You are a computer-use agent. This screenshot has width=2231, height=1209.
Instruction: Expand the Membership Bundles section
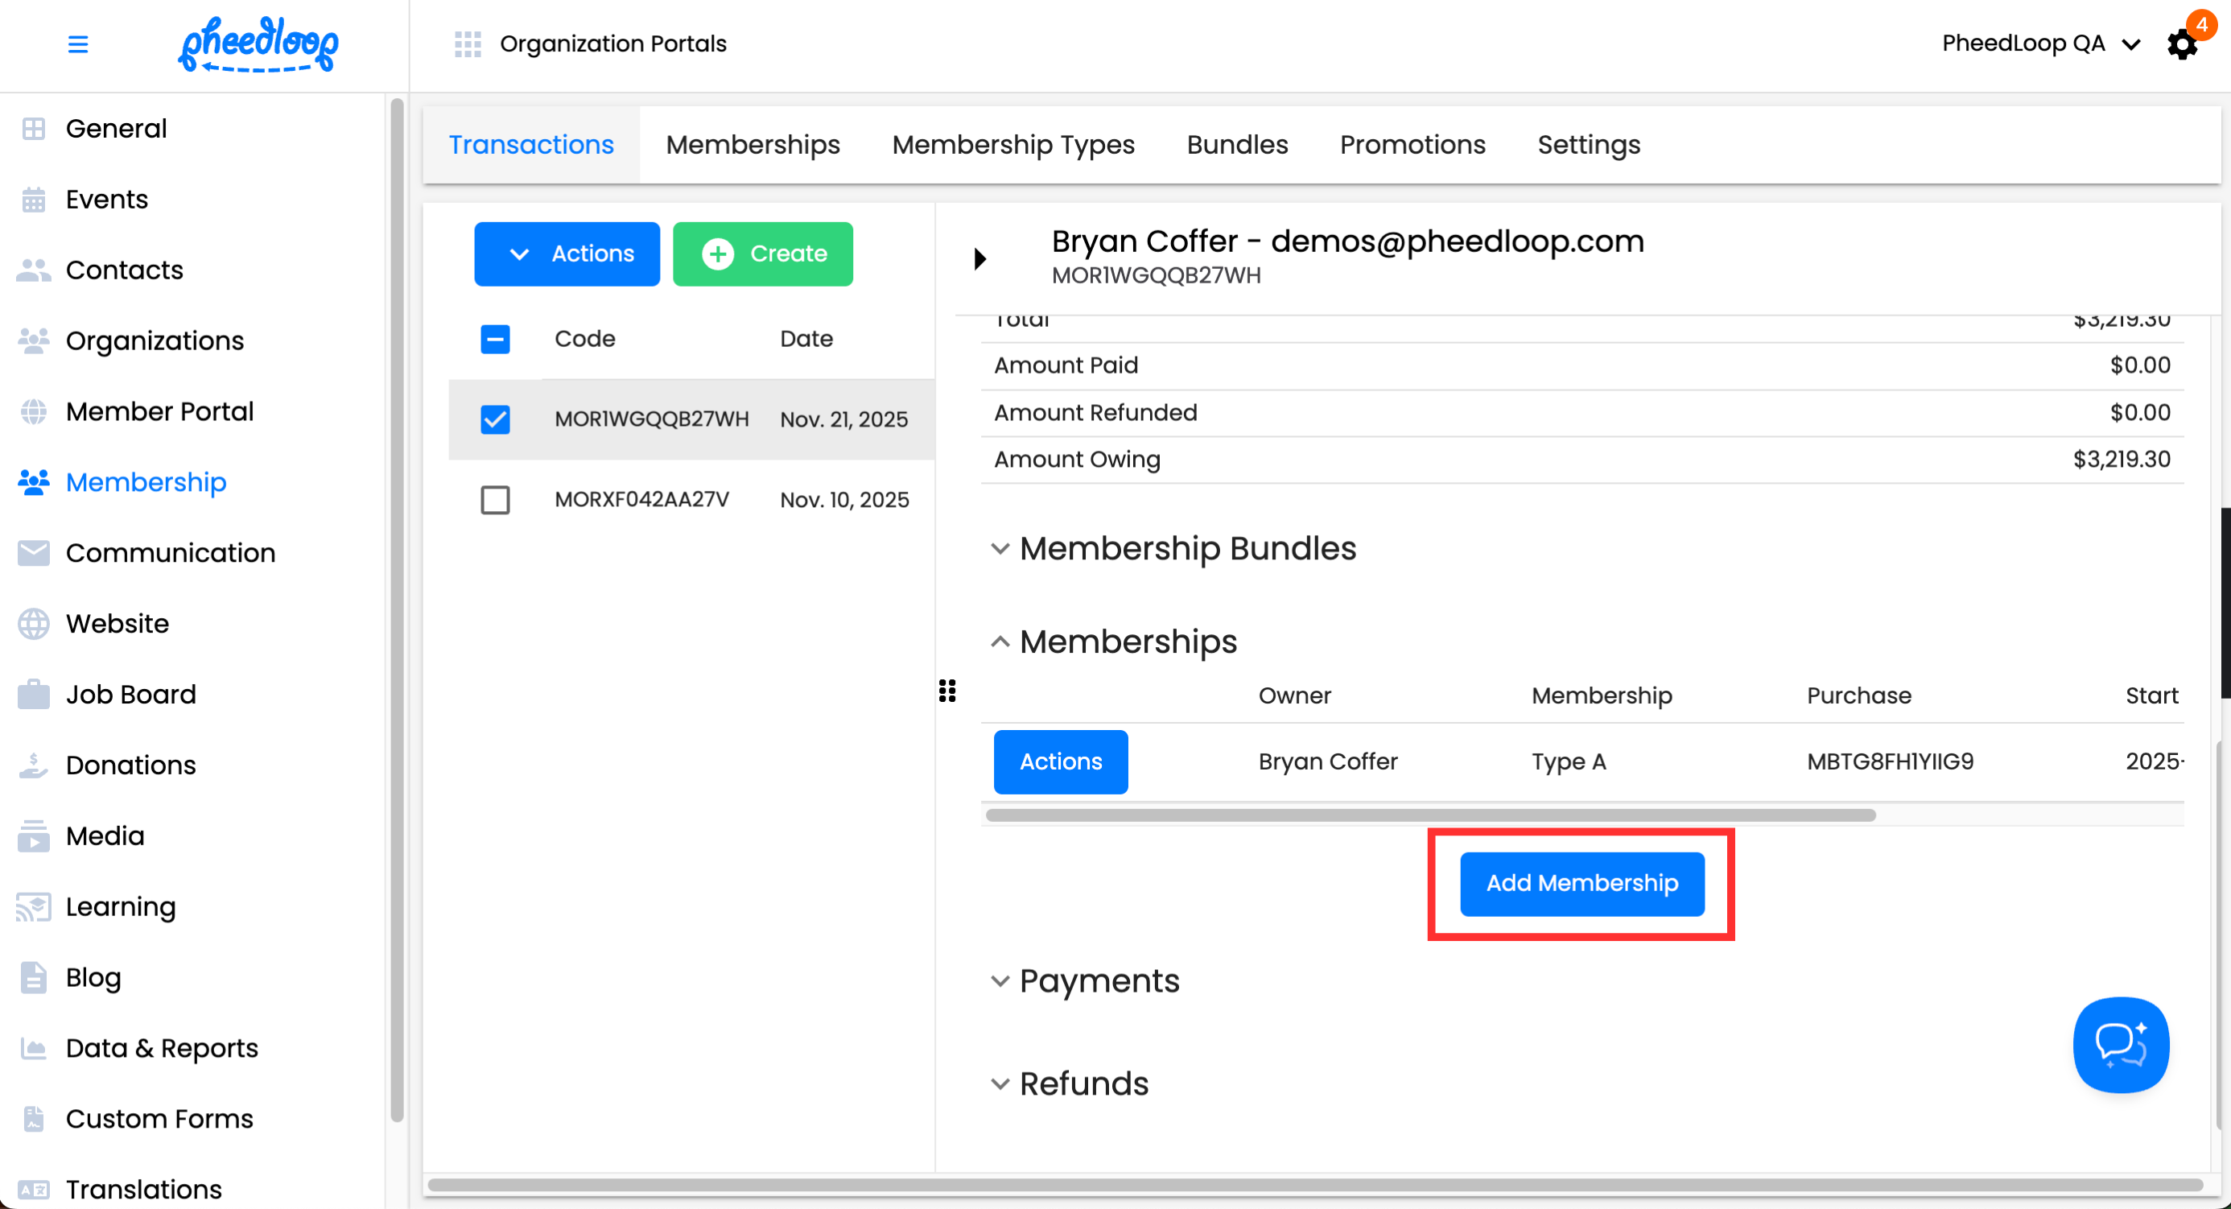pyautogui.click(x=1186, y=548)
